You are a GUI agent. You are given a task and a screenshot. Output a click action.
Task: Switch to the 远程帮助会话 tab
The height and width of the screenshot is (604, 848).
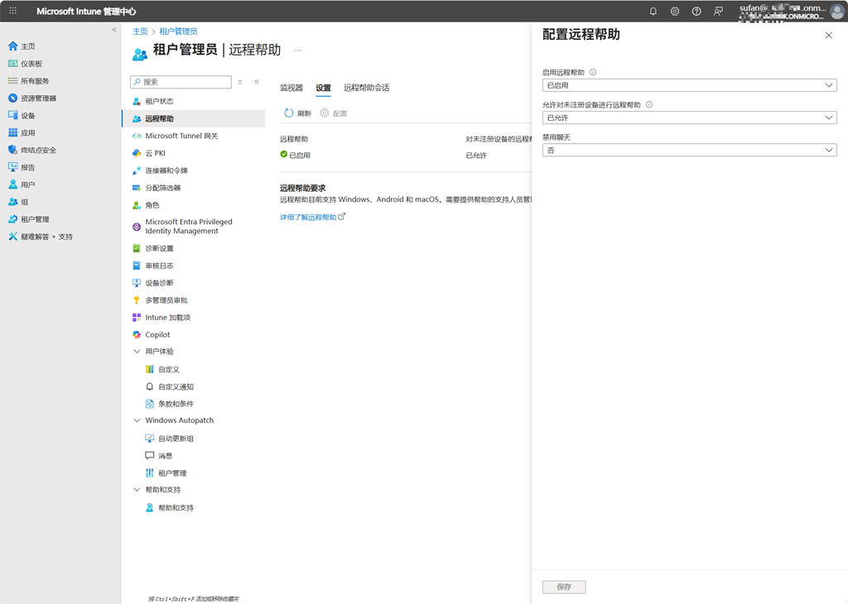(366, 88)
